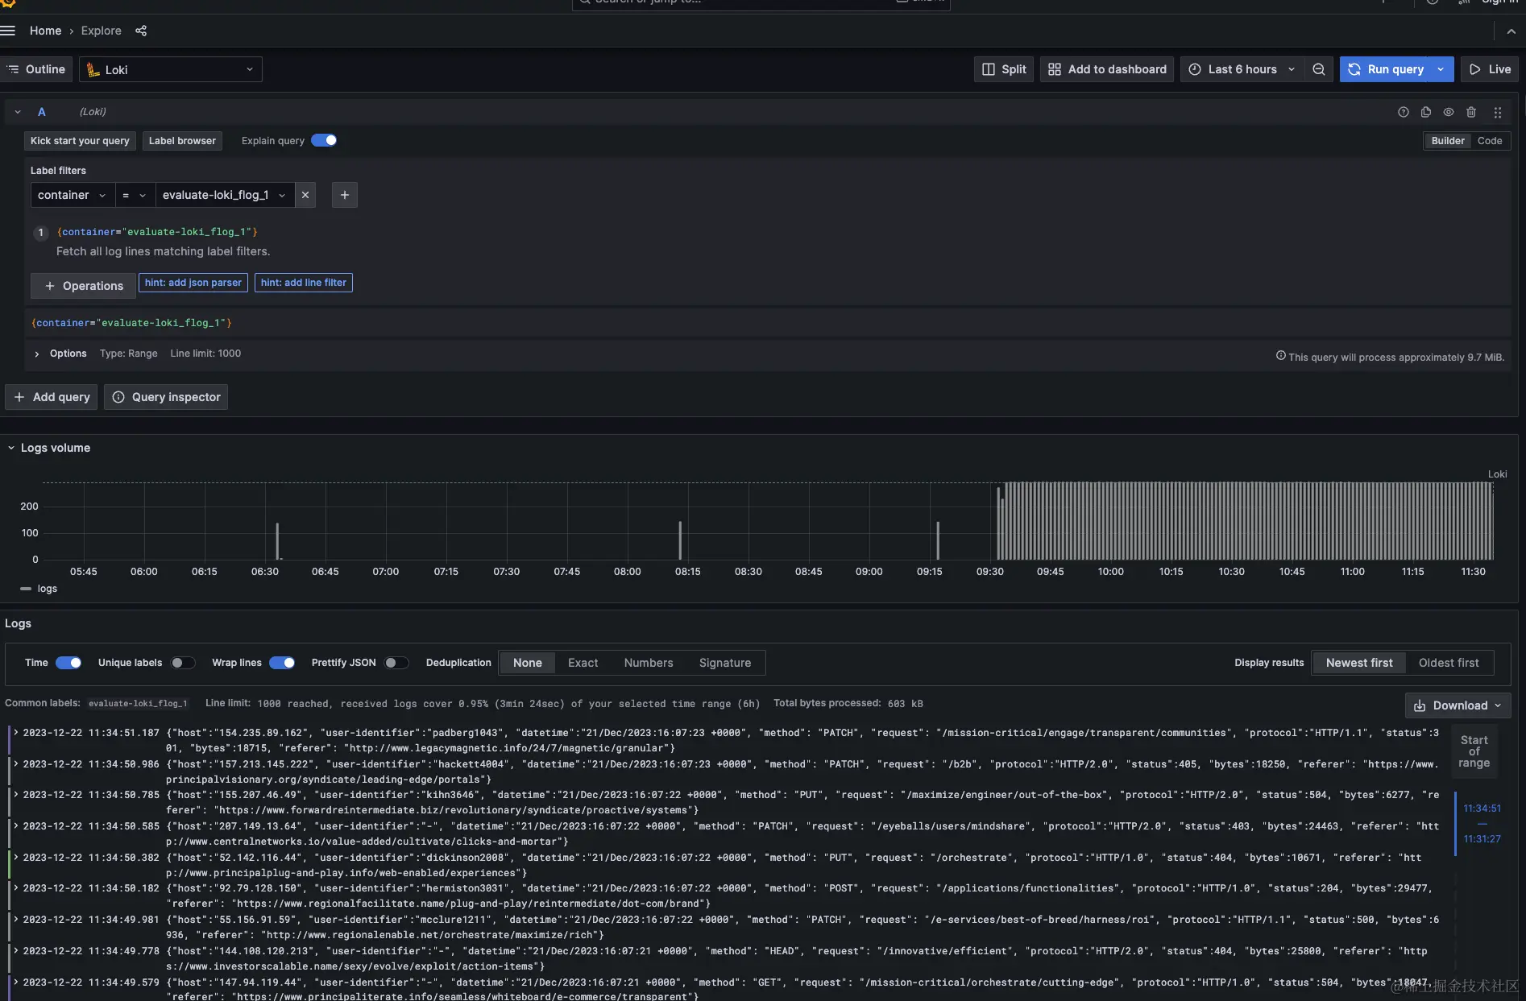The image size is (1526, 1001).
Task: Open the container label dropdown
Action: [73, 195]
